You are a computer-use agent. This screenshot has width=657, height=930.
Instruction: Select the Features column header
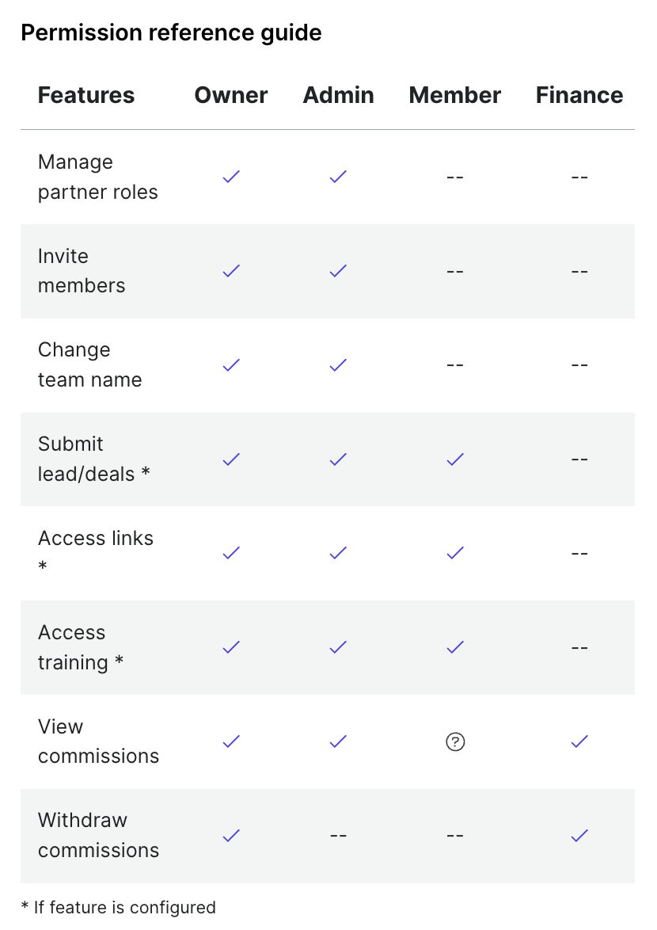tap(86, 95)
